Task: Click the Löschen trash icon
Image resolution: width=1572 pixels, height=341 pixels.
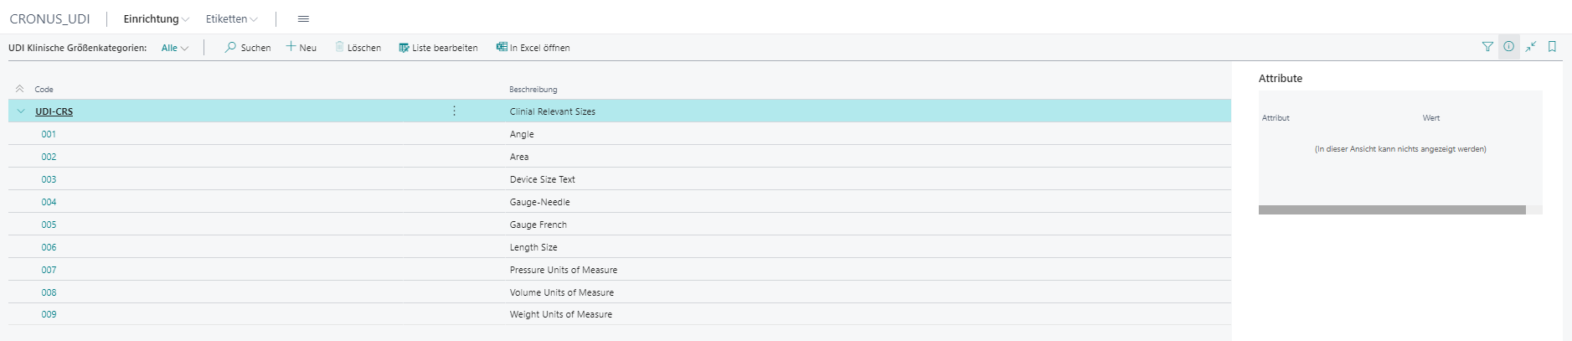Action: pyautogui.click(x=339, y=47)
